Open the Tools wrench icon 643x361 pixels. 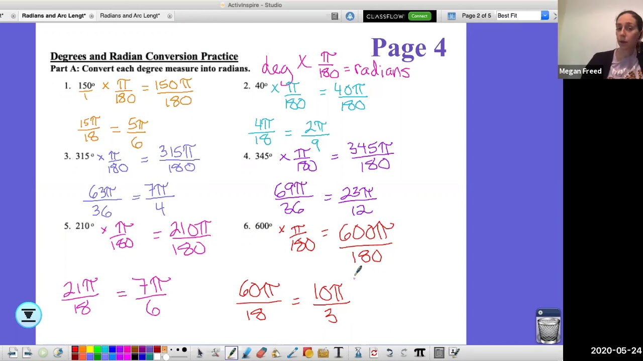(216, 353)
